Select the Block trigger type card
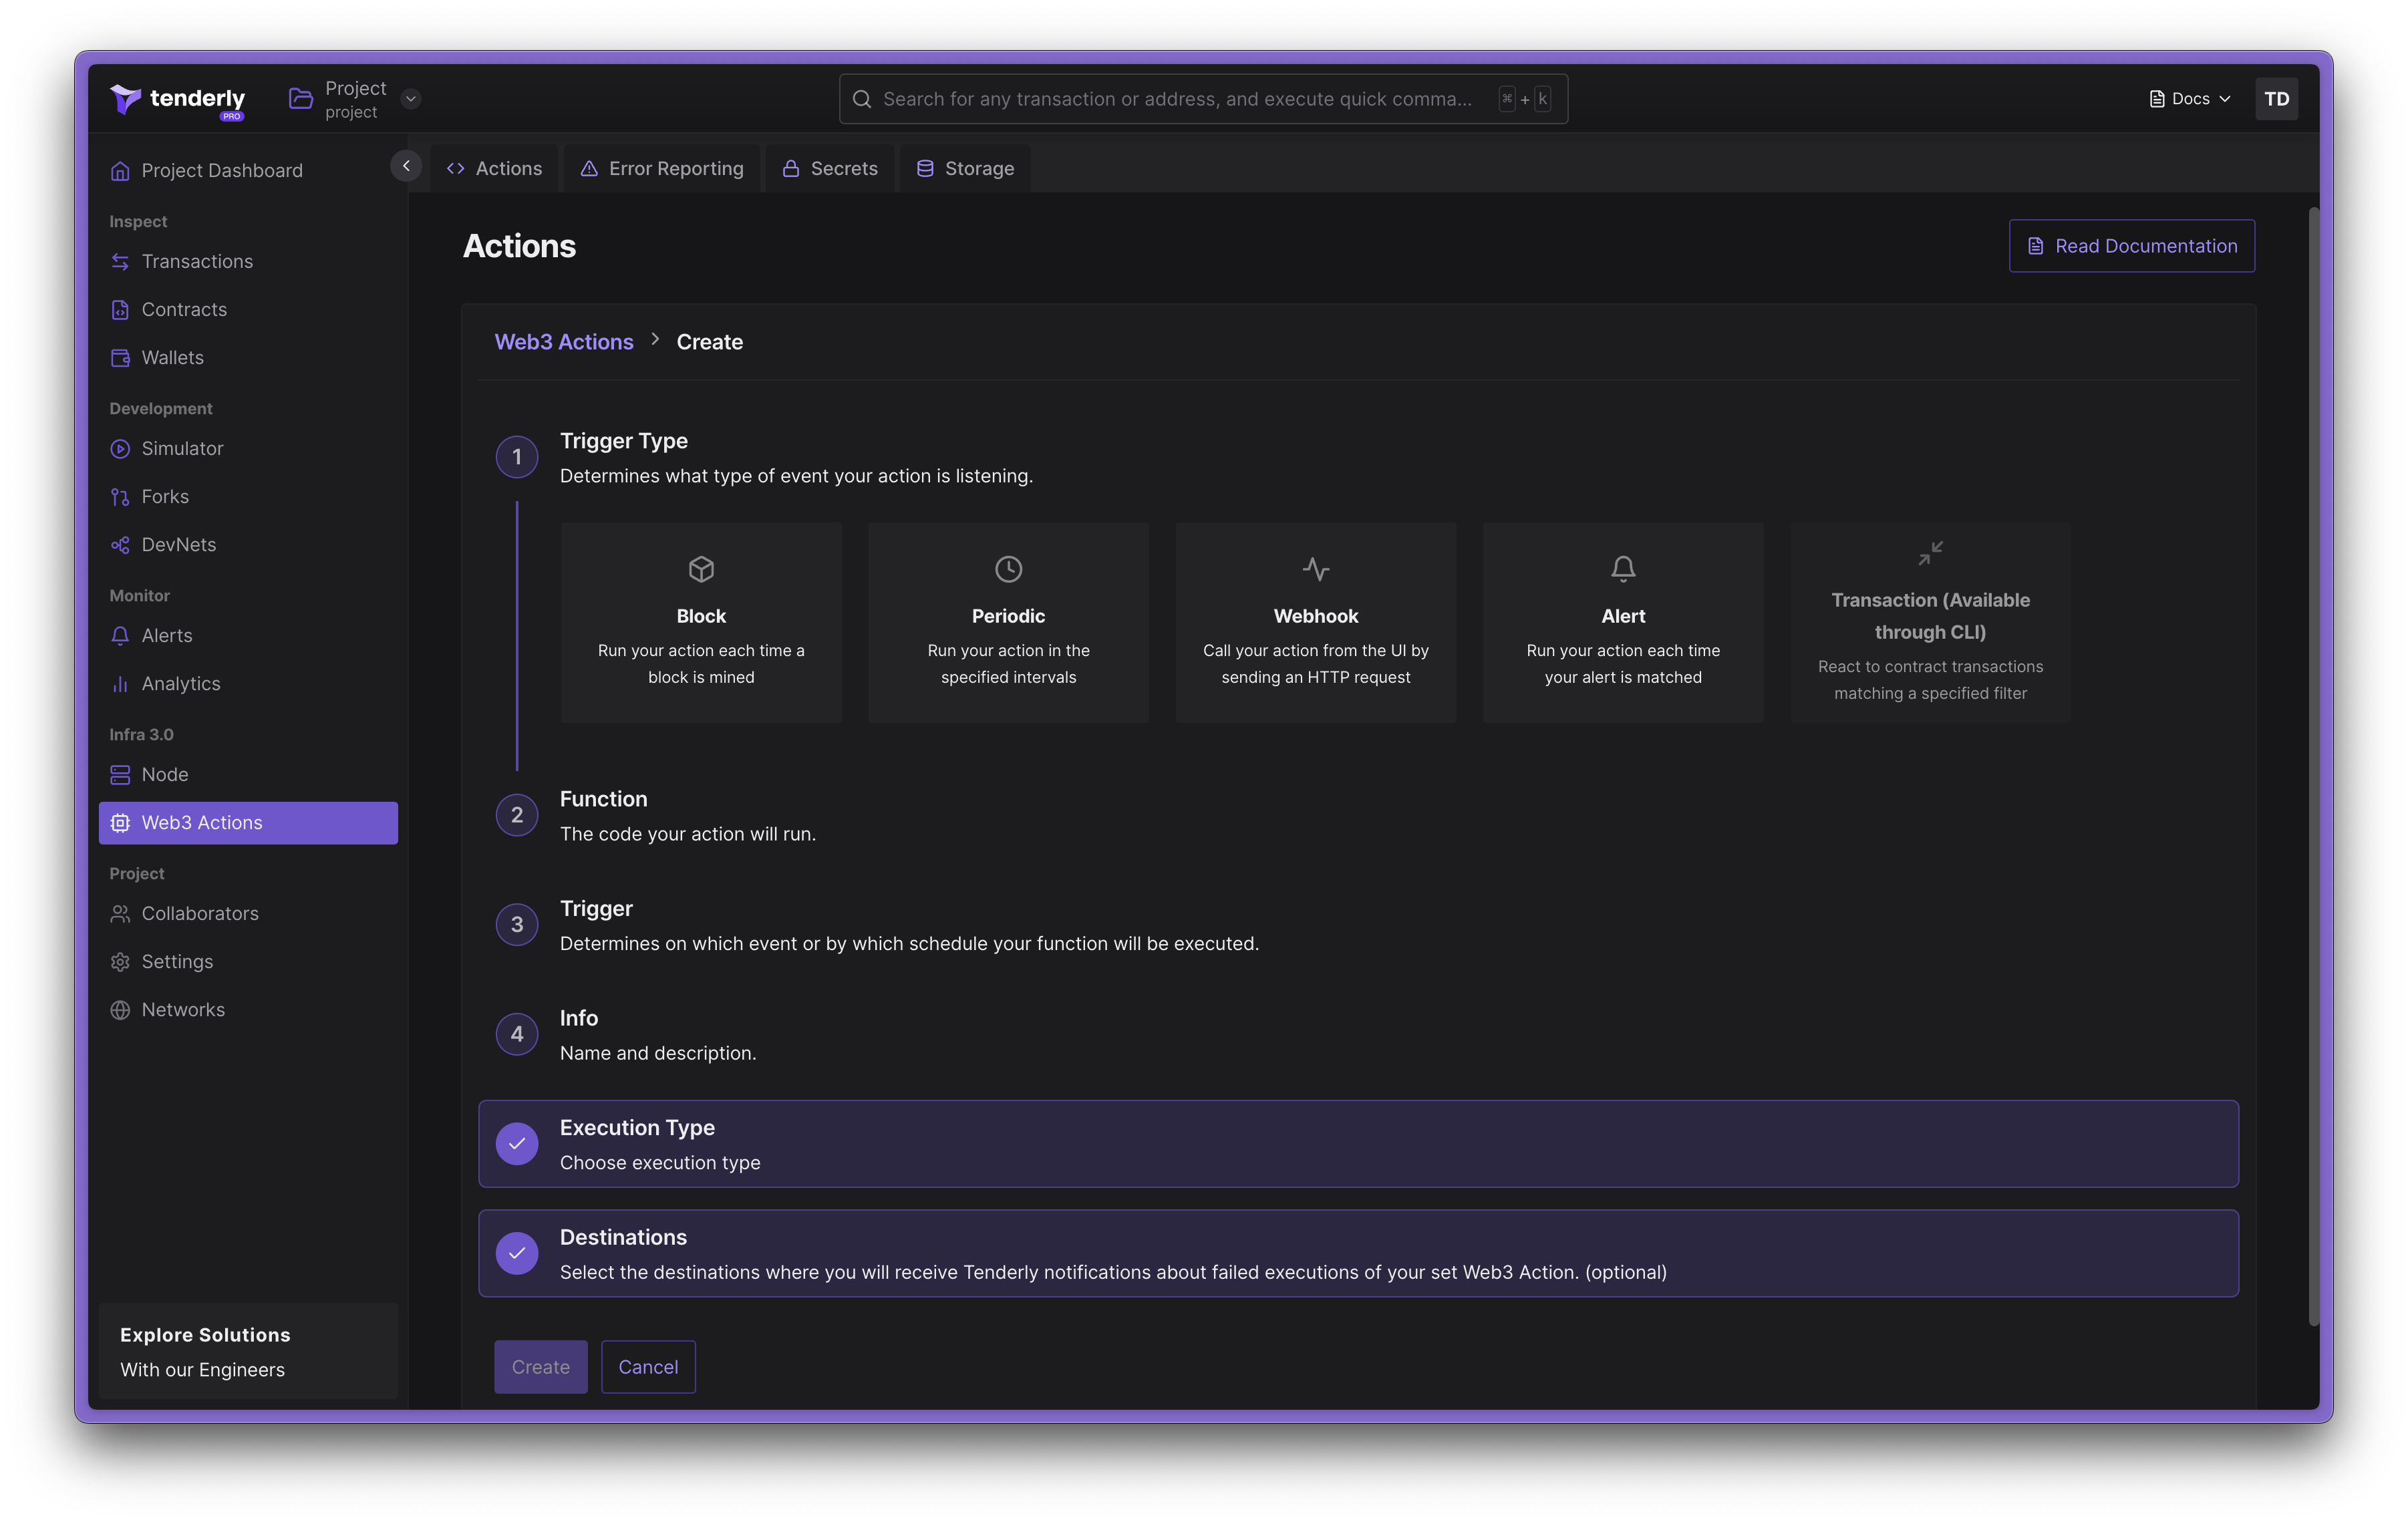This screenshot has height=1522, width=2408. 701,622
